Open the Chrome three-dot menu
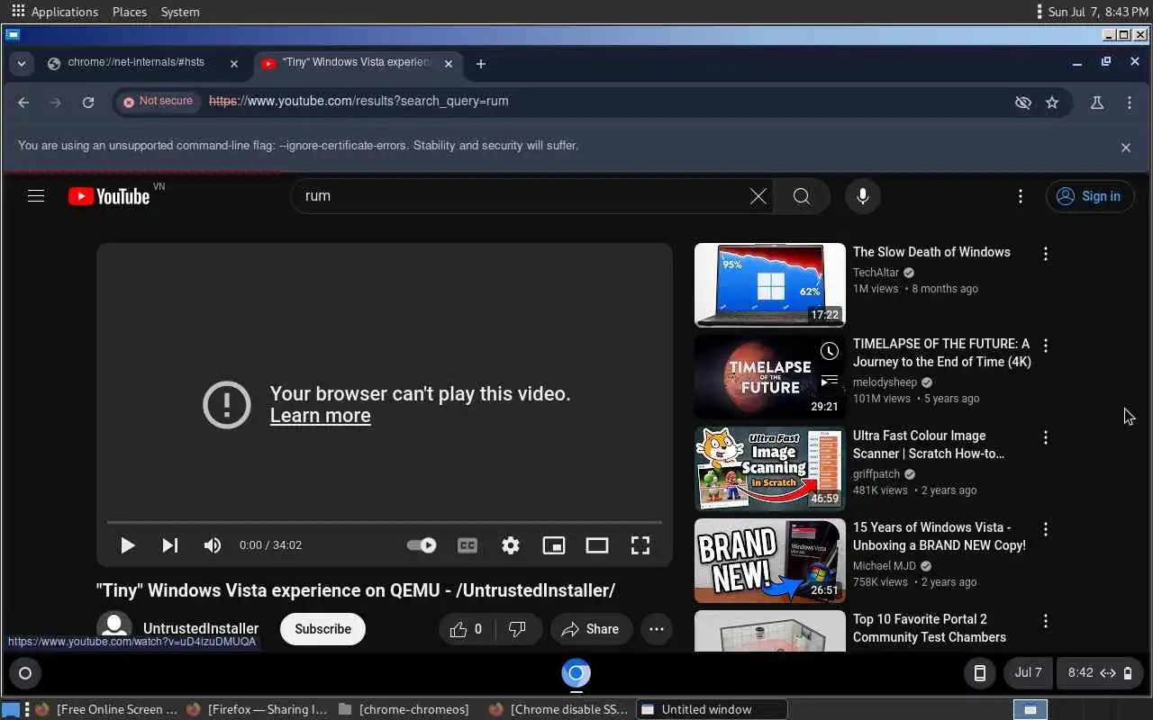The width and height of the screenshot is (1153, 720). coord(1130,103)
